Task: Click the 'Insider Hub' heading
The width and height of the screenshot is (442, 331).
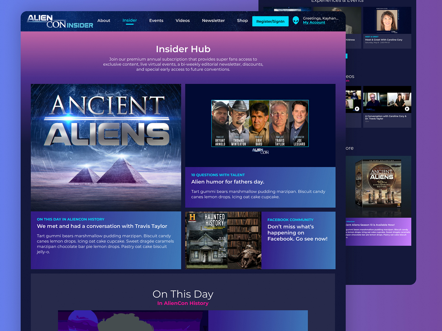Action: pos(183,49)
